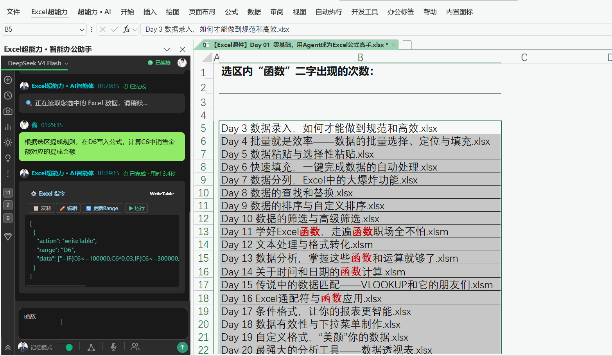Click the chat message input field
Image resolution: width=612 pixels, height=356 pixels.
coord(103,324)
